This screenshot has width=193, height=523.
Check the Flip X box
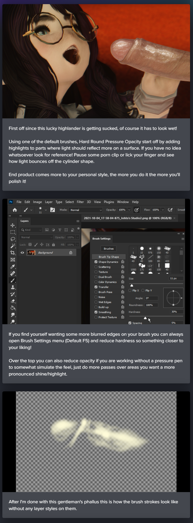tap(130, 290)
